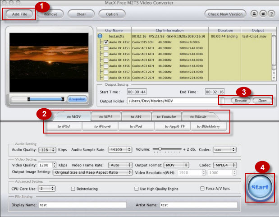Click the trim end marker under preview
Screen dimensions: 279x217
(63, 99)
